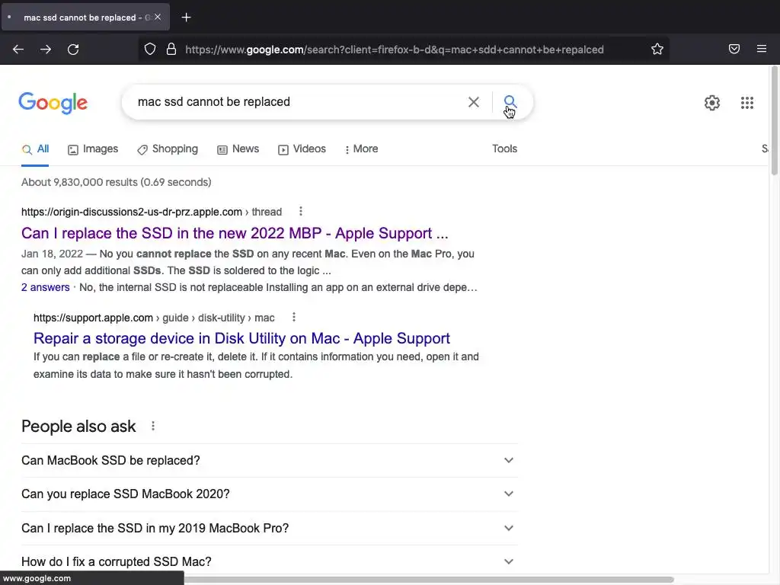Viewport: 780px width, 585px height.
Task: Click the '2 answers' link
Action: tap(45, 287)
